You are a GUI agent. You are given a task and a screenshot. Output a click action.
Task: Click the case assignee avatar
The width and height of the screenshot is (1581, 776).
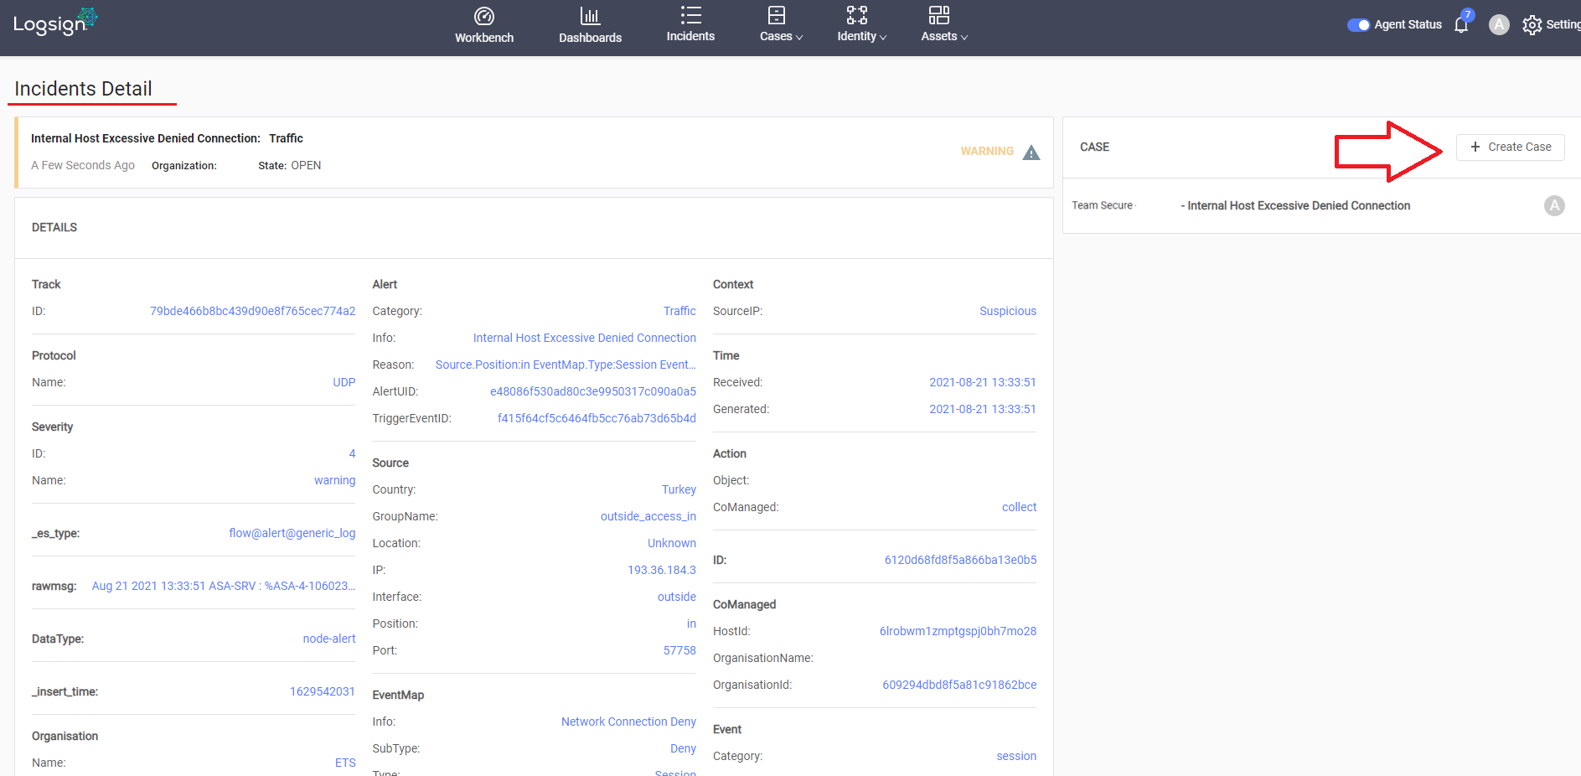point(1554,205)
